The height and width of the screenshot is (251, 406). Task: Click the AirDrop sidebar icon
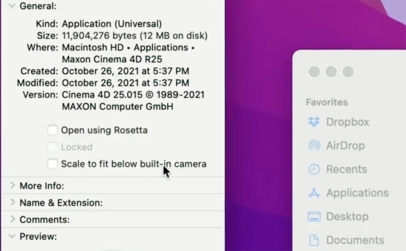pos(314,146)
